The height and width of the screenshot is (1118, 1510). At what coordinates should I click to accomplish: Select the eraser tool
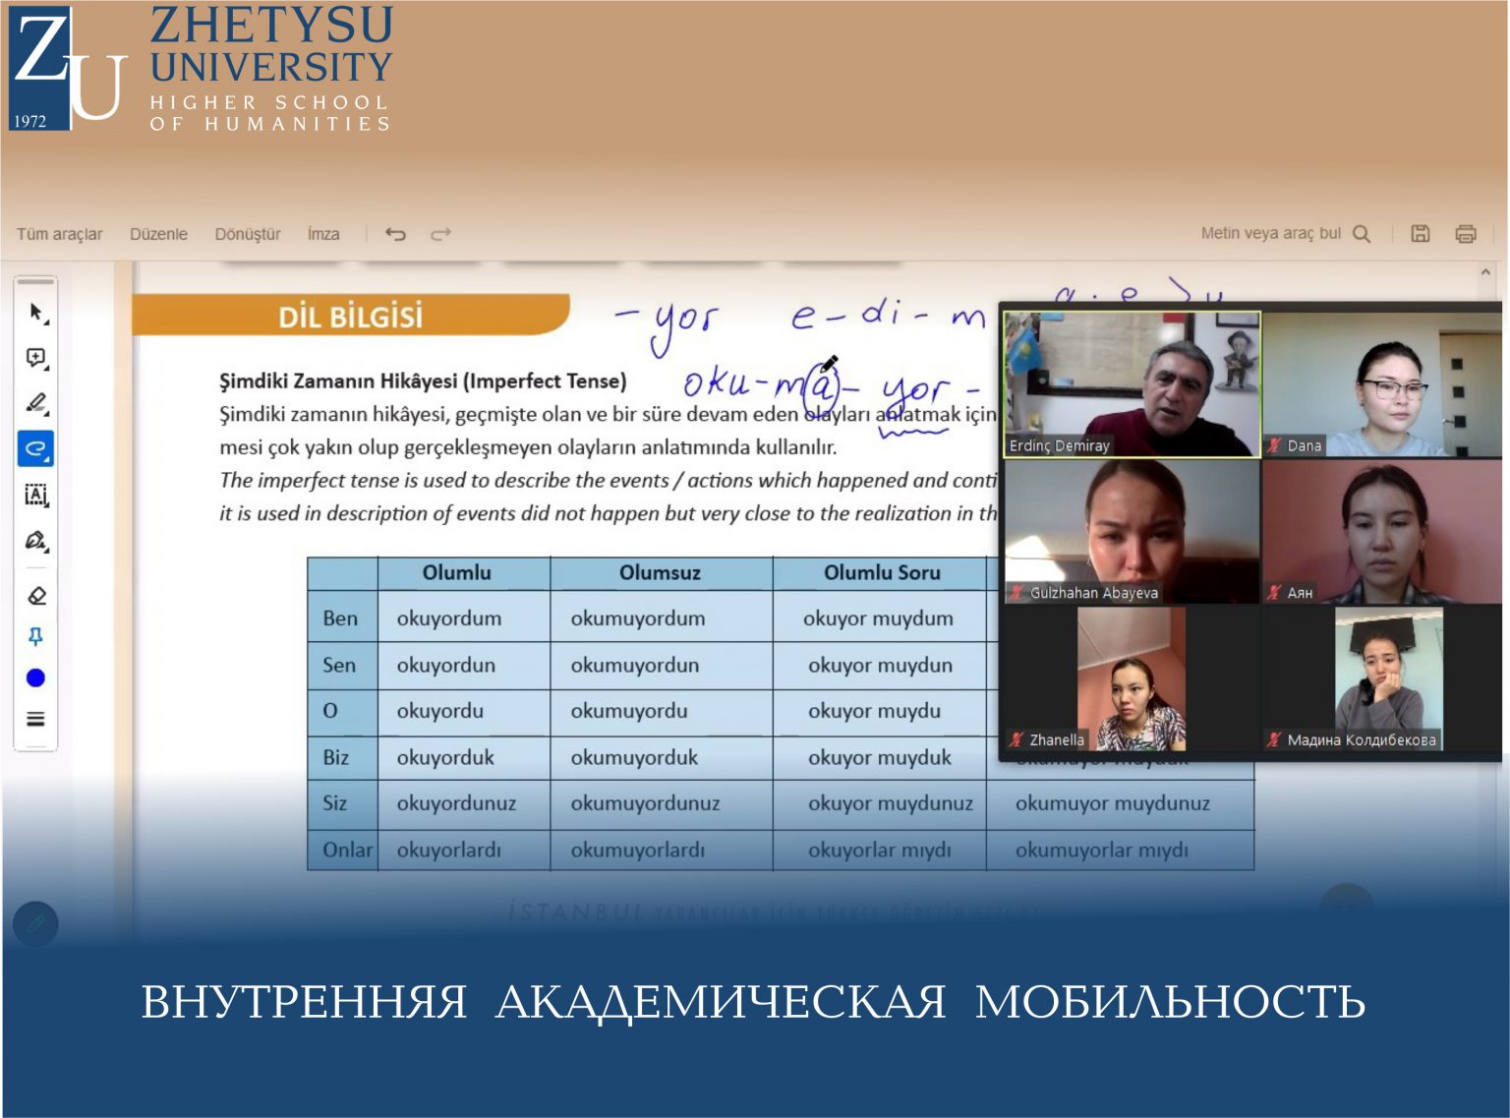pyautogui.click(x=36, y=596)
